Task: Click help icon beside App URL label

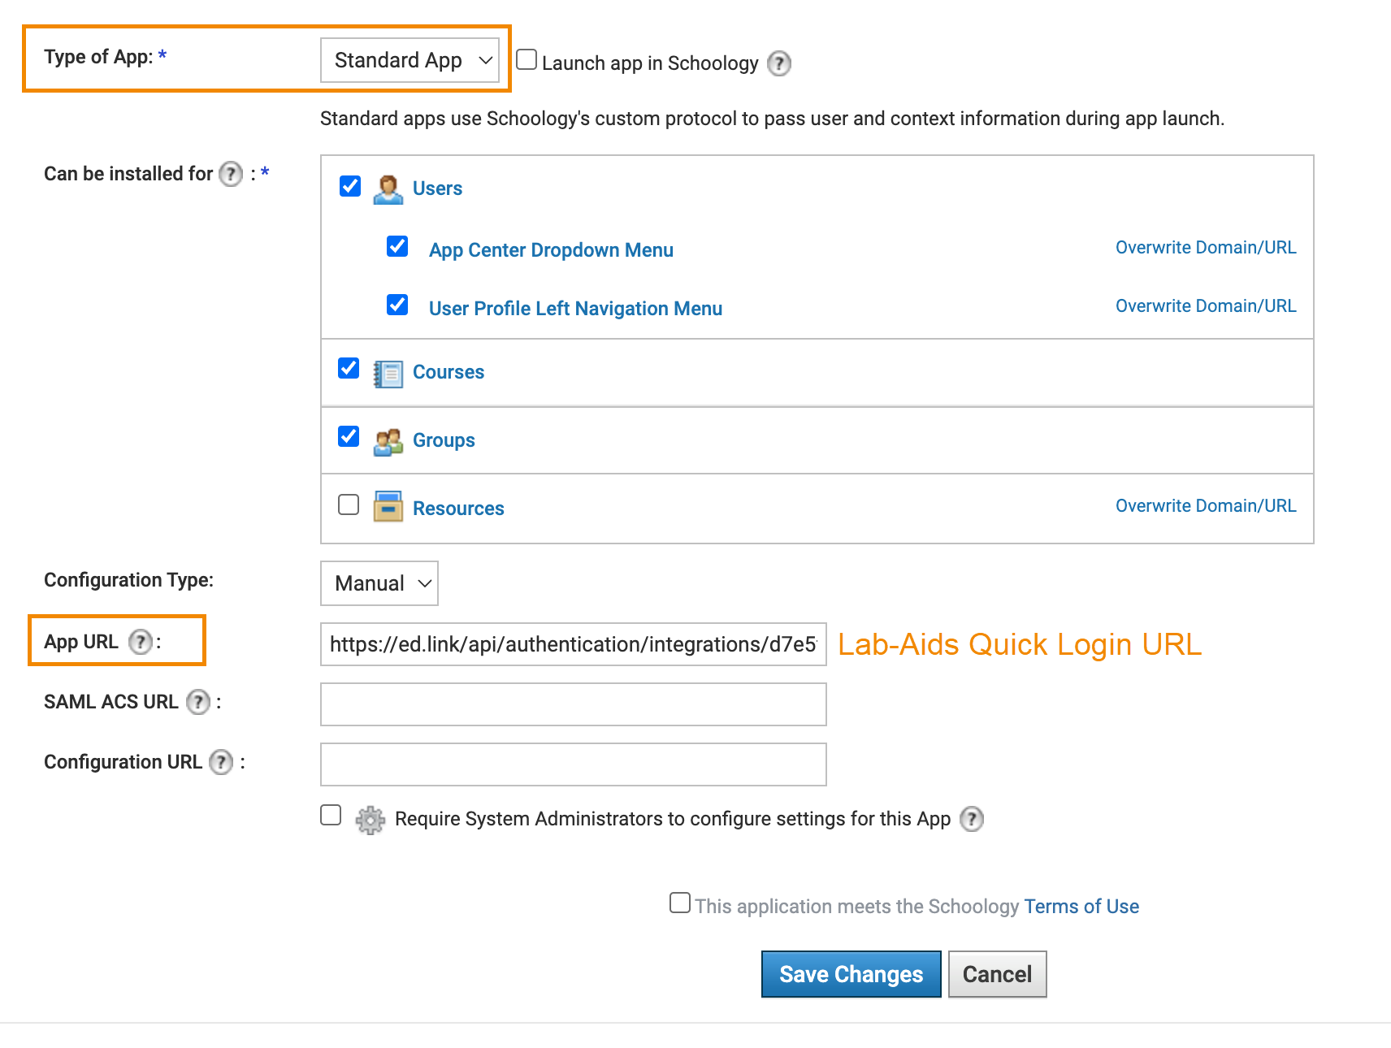Action: pyautogui.click(x=141, y=642)
